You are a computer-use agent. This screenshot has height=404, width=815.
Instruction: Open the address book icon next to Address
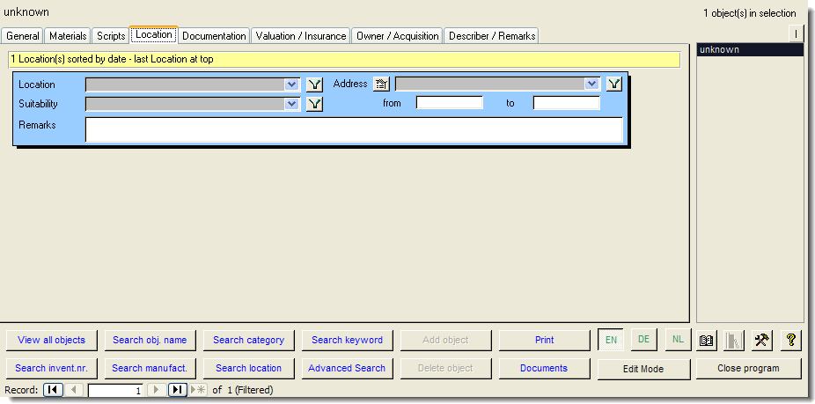point(381,84)
